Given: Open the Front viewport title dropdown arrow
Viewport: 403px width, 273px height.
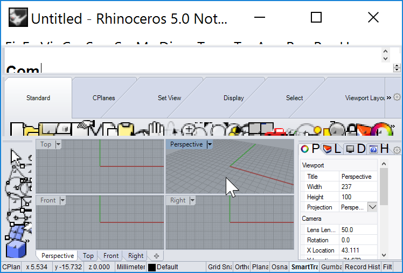Looking at the screenshot, I should tap(62, 200).
